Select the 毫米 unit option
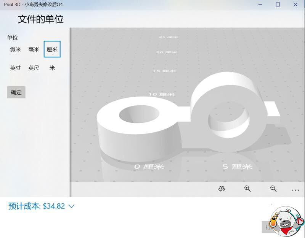 (x=34, y=49)
